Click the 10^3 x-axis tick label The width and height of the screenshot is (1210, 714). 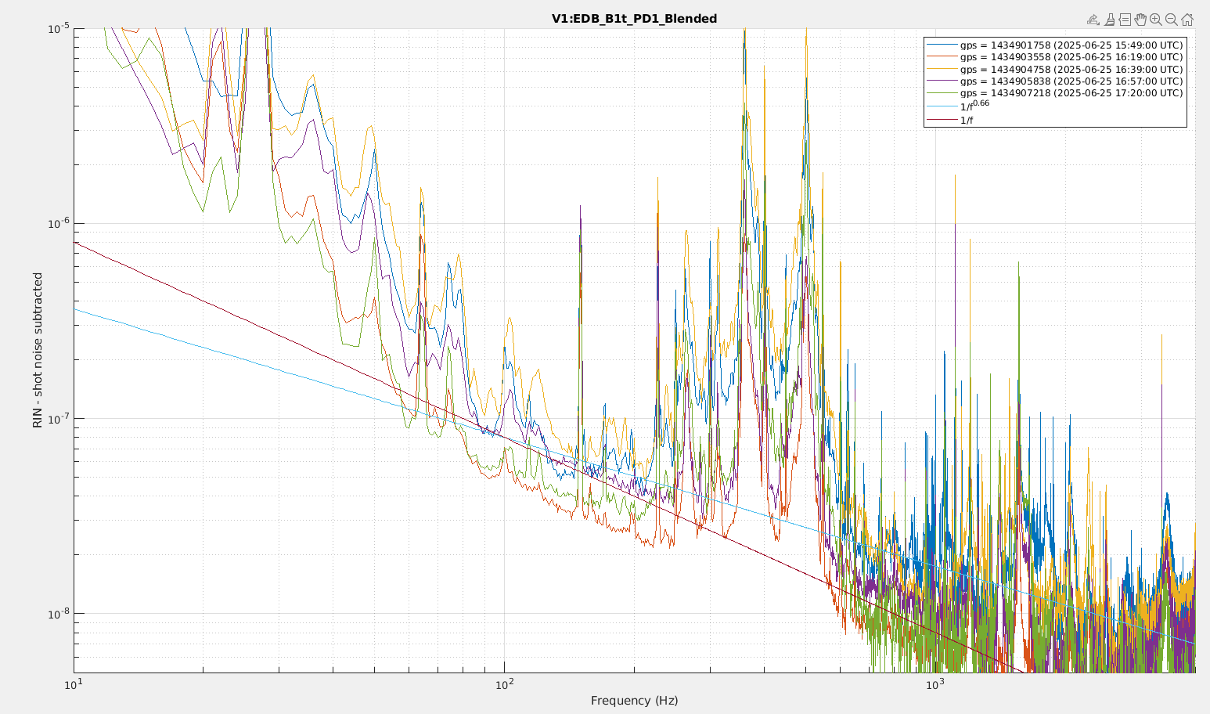(x=935, y=683)
